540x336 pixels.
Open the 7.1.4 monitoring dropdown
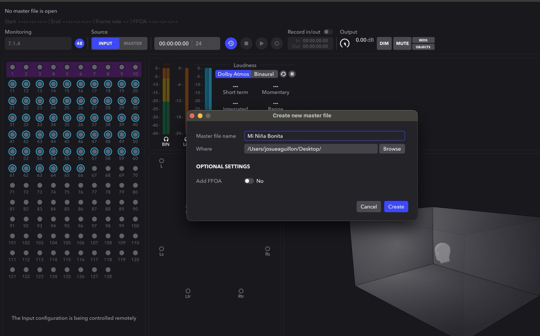[x=38, y=43]
